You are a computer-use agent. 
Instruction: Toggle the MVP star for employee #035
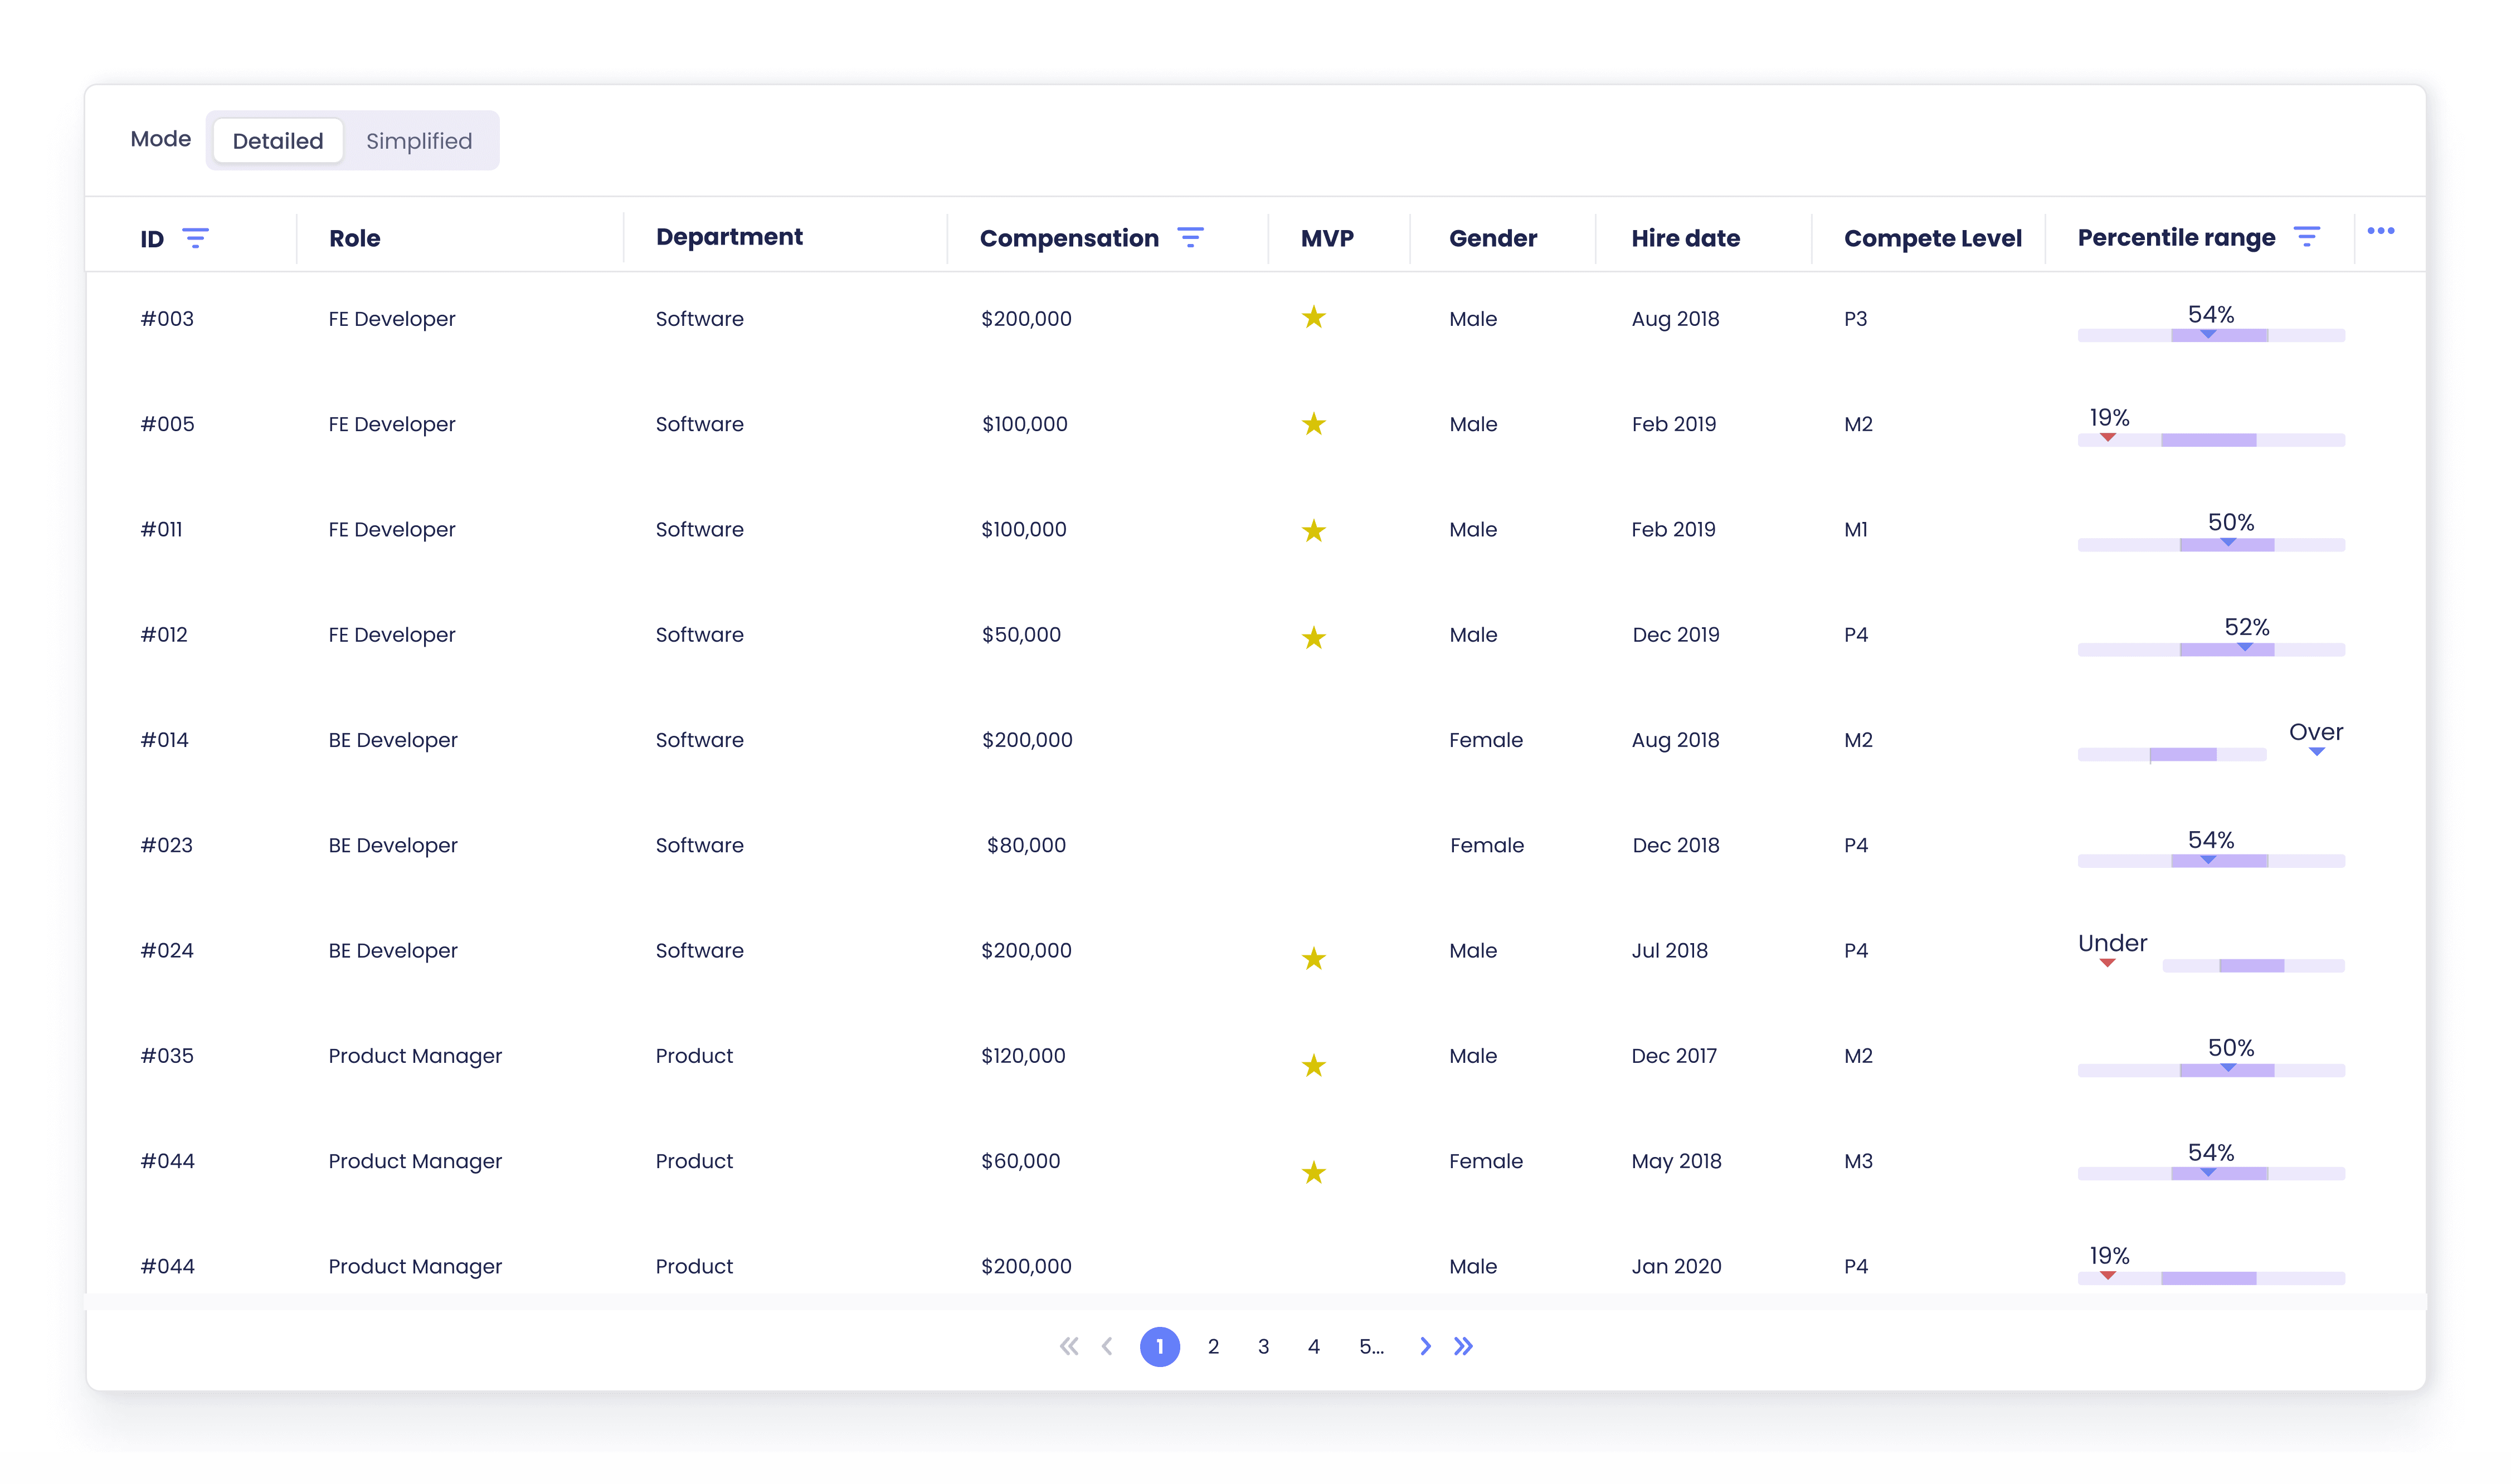click(1313, 1065)
